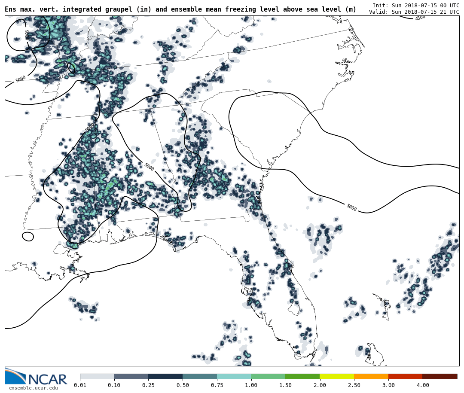
Task: Pick the dark green 1.50–2.00 colorbar swatch
Action: 302,376
